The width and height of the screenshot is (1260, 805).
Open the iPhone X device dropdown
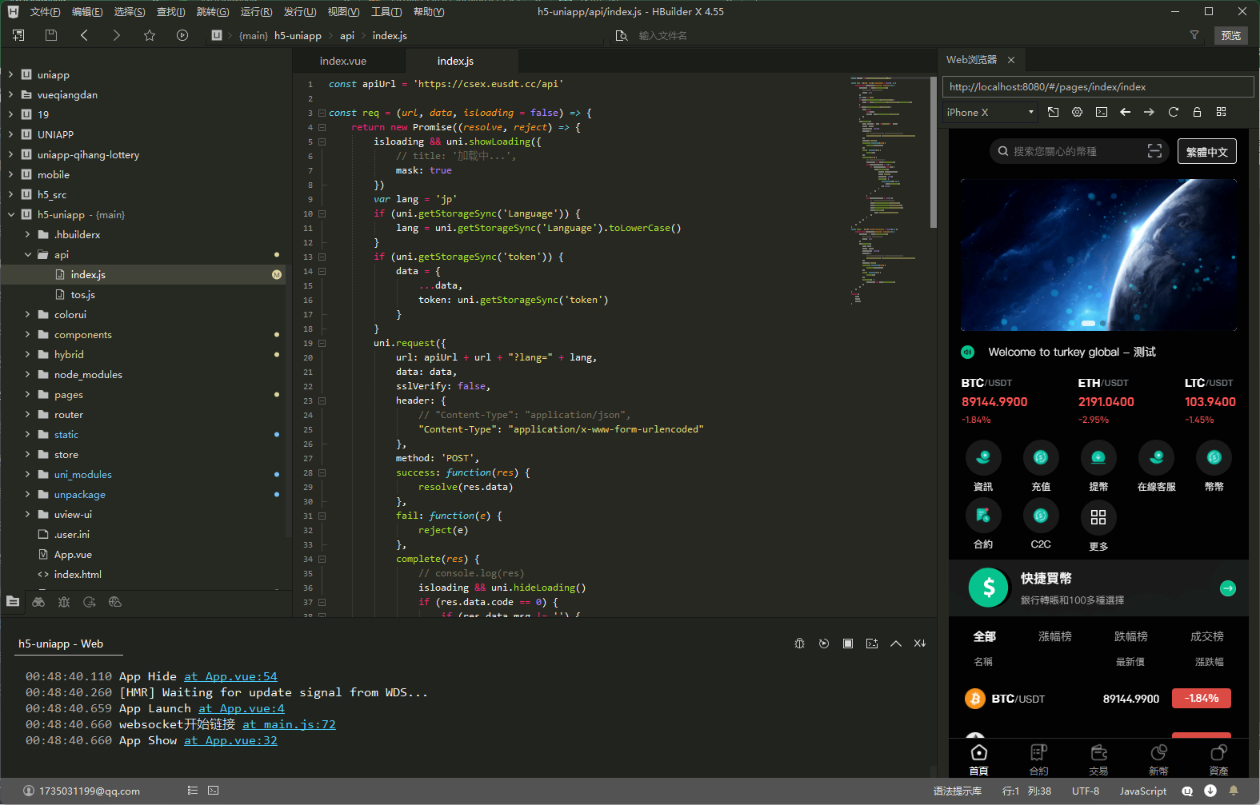click(x=990, y=112)
